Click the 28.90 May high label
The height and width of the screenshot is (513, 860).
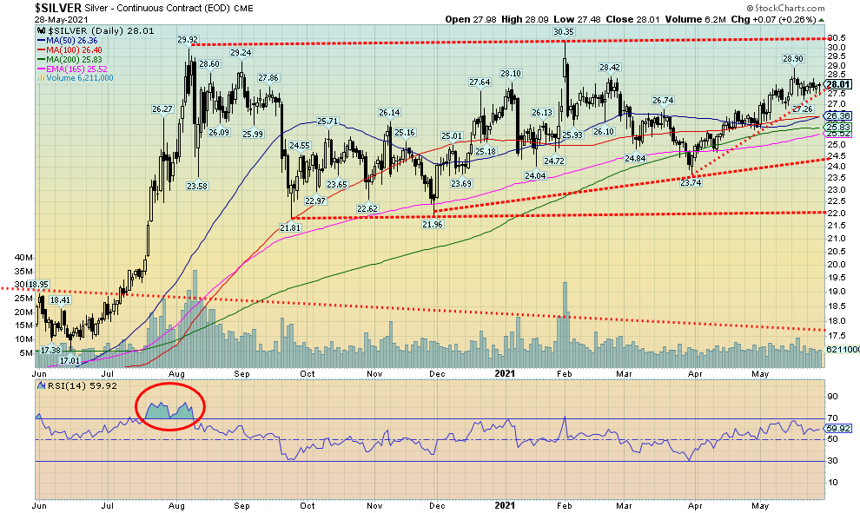click(791, 59)
